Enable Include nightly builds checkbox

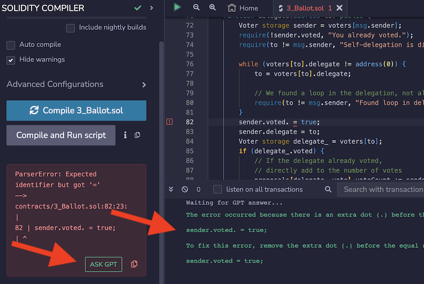(70, 28)
